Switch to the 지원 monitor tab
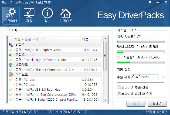 pyautogui.click(x=29, y=15)
